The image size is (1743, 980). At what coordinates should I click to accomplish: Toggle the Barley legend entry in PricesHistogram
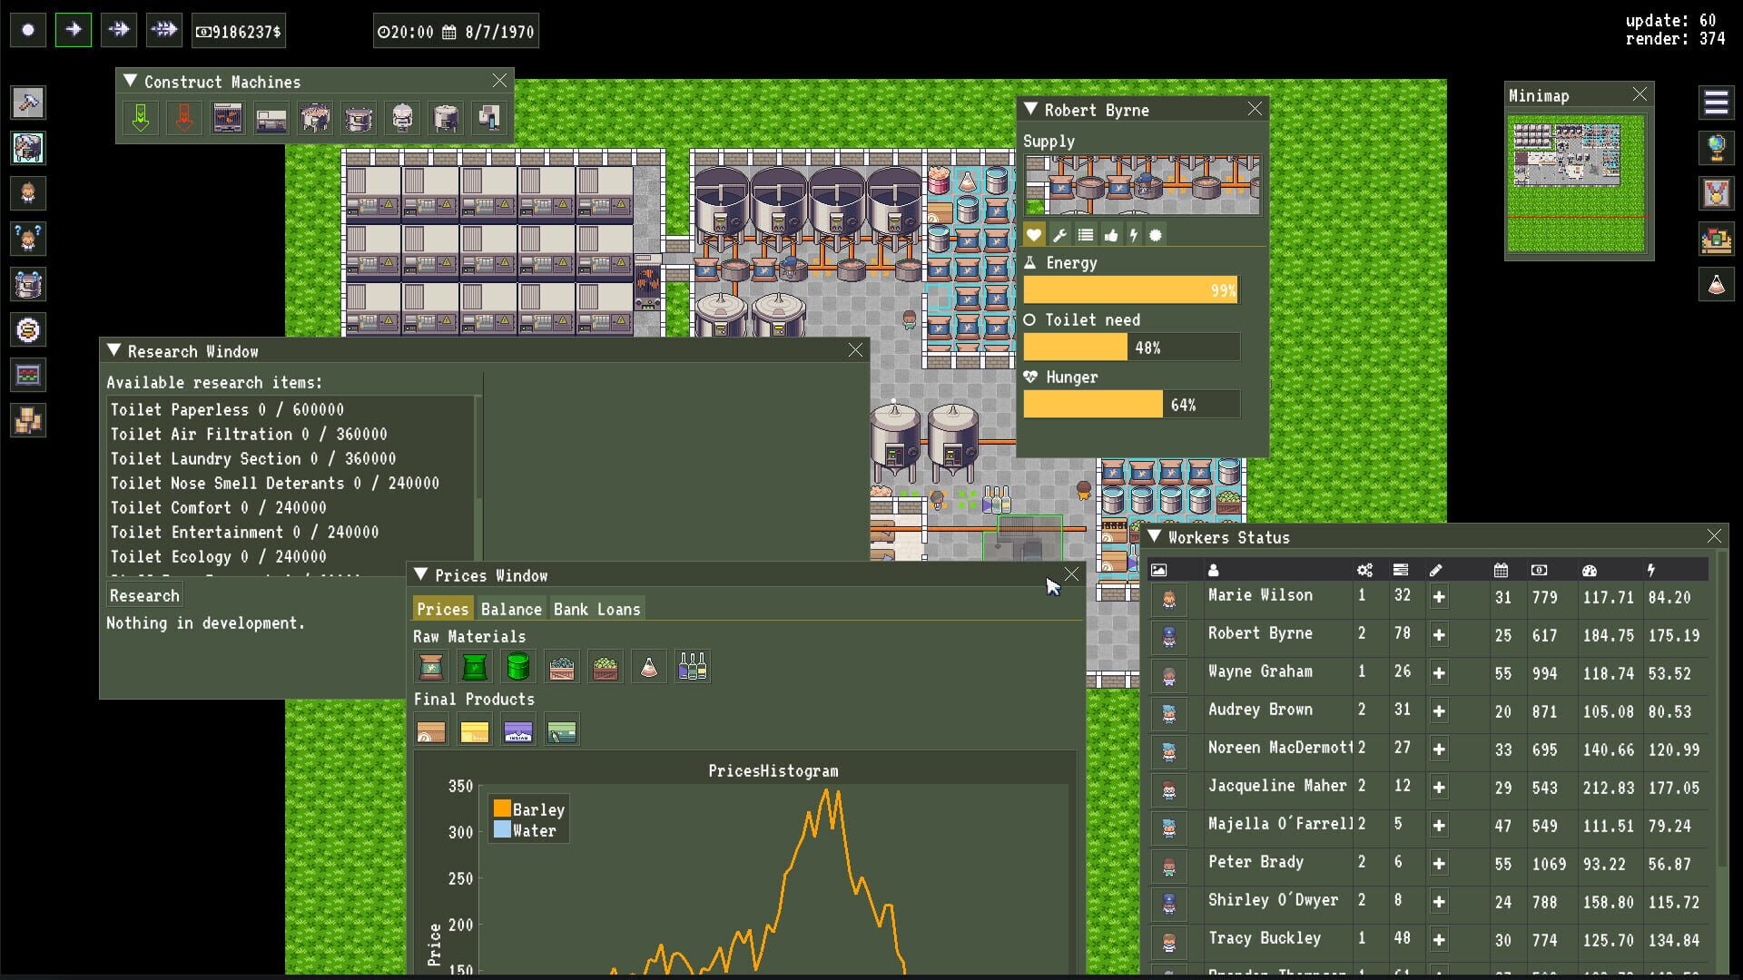tap(530, 809)
